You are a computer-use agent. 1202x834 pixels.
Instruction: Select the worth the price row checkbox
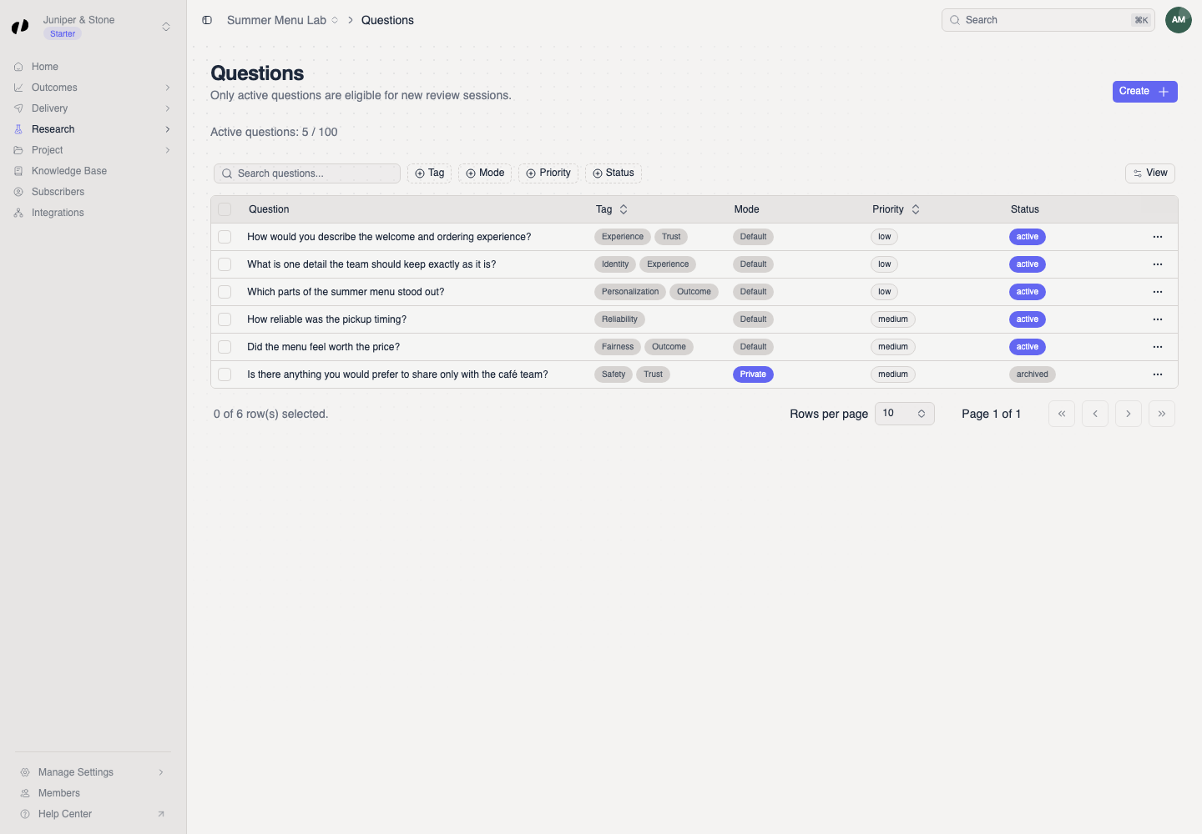[x=225, y=347]
